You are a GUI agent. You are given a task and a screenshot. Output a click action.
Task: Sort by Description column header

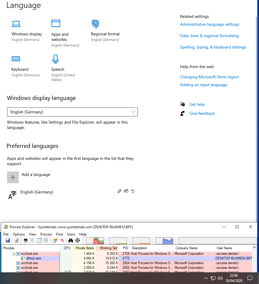click(x=152, y=248)
